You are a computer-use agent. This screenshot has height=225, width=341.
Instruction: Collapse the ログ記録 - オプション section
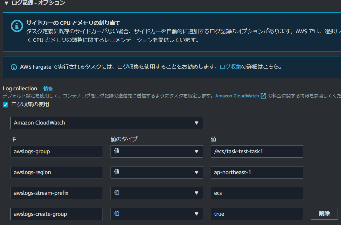pos(6,3)
